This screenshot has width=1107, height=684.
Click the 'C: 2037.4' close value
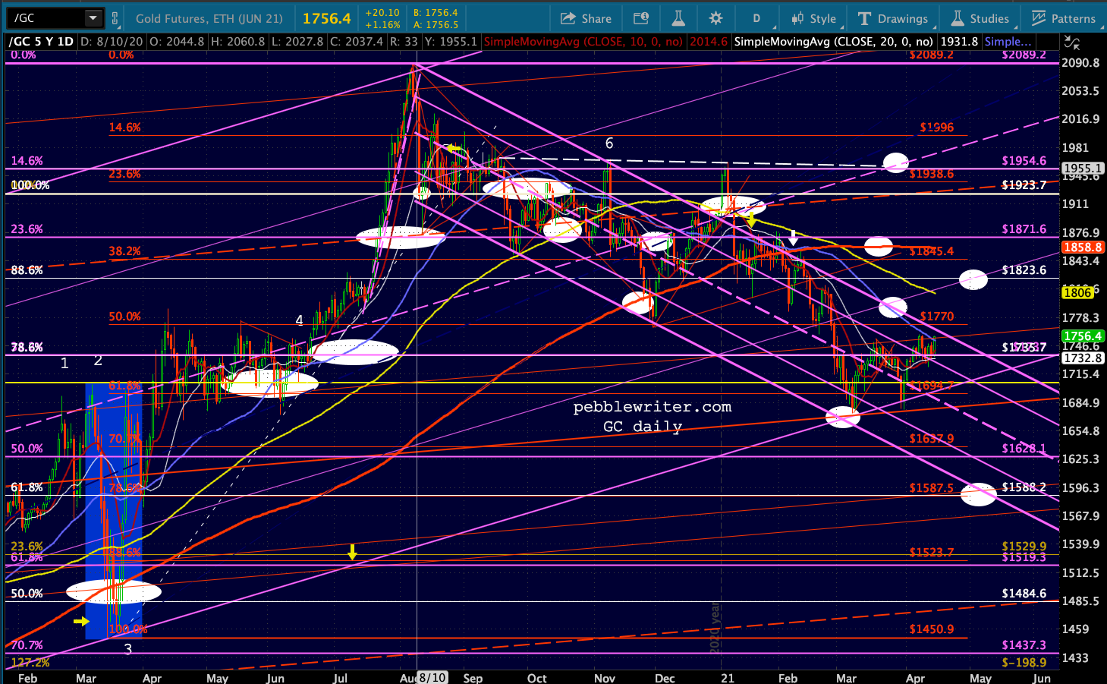(x=357, y=42)
